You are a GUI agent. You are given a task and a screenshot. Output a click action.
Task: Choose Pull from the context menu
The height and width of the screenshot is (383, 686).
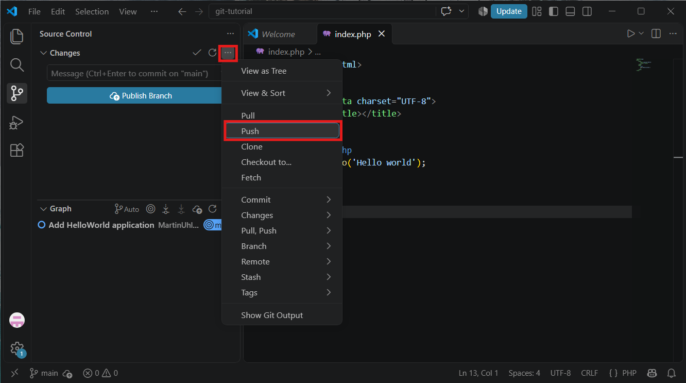(282, 115)
